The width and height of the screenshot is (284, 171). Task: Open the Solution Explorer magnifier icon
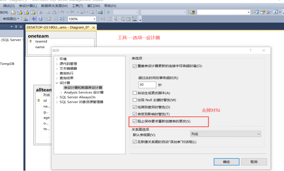tap(256, 12)
